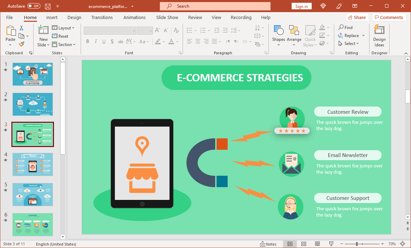
Task: Switch to the Design tab
Action: coord(74,18)
